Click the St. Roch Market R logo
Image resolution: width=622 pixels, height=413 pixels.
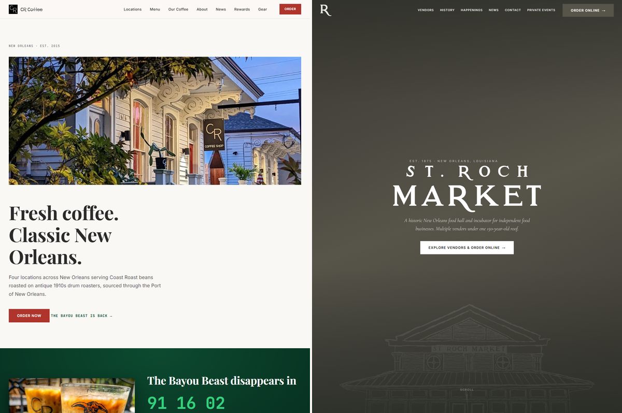326,10
